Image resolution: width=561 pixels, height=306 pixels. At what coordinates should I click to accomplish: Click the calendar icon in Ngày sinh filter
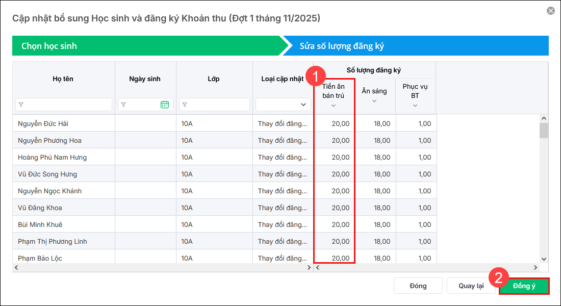click(165, 105)
